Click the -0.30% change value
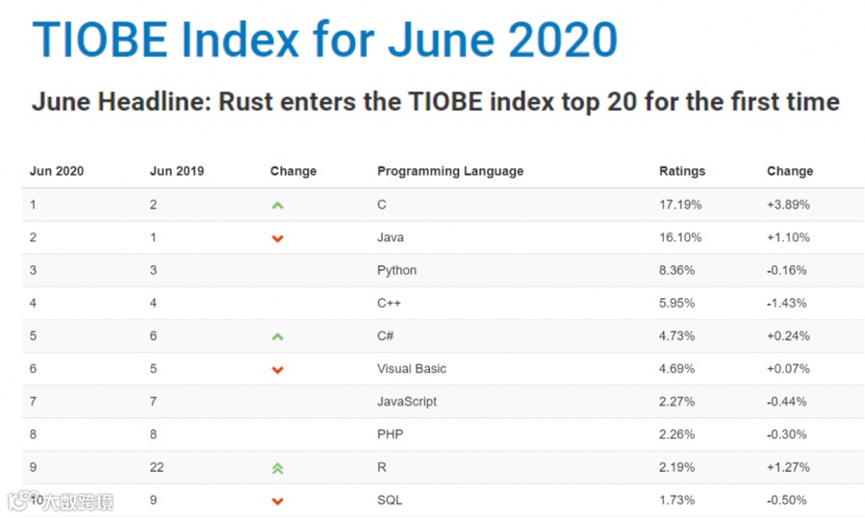This screenshot has width=865, height=518. pyautogui.click(x=786, y=434)
